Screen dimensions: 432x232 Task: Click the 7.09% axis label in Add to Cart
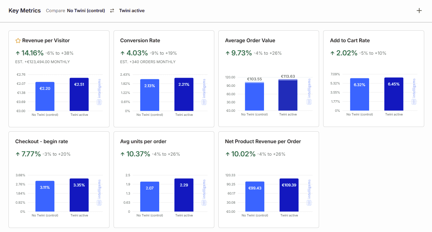pyautogui.click(x=335, y=74)
